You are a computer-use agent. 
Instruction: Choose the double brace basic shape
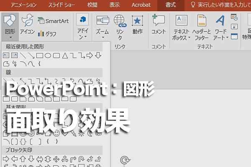coord(23,142)
